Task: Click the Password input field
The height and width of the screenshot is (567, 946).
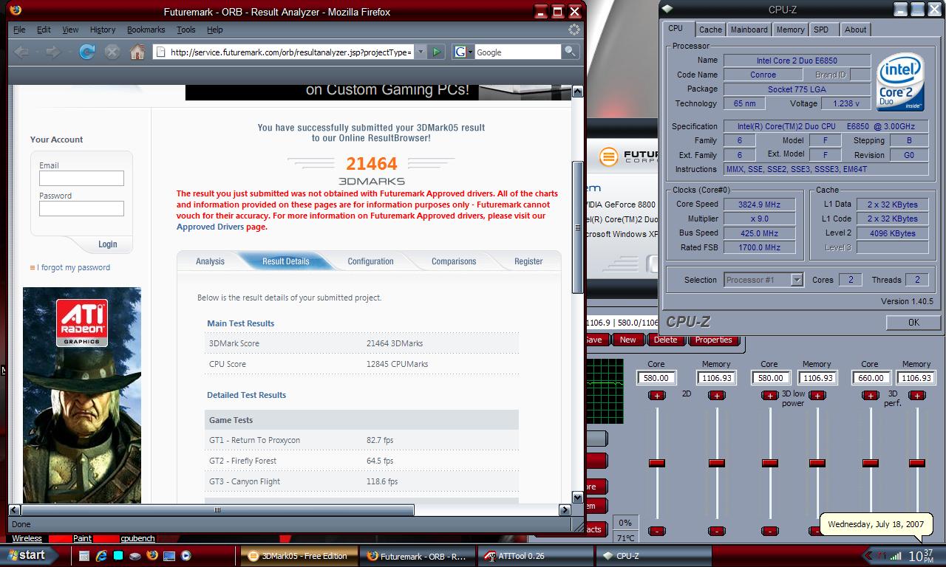Action: (x=81, y=208)
